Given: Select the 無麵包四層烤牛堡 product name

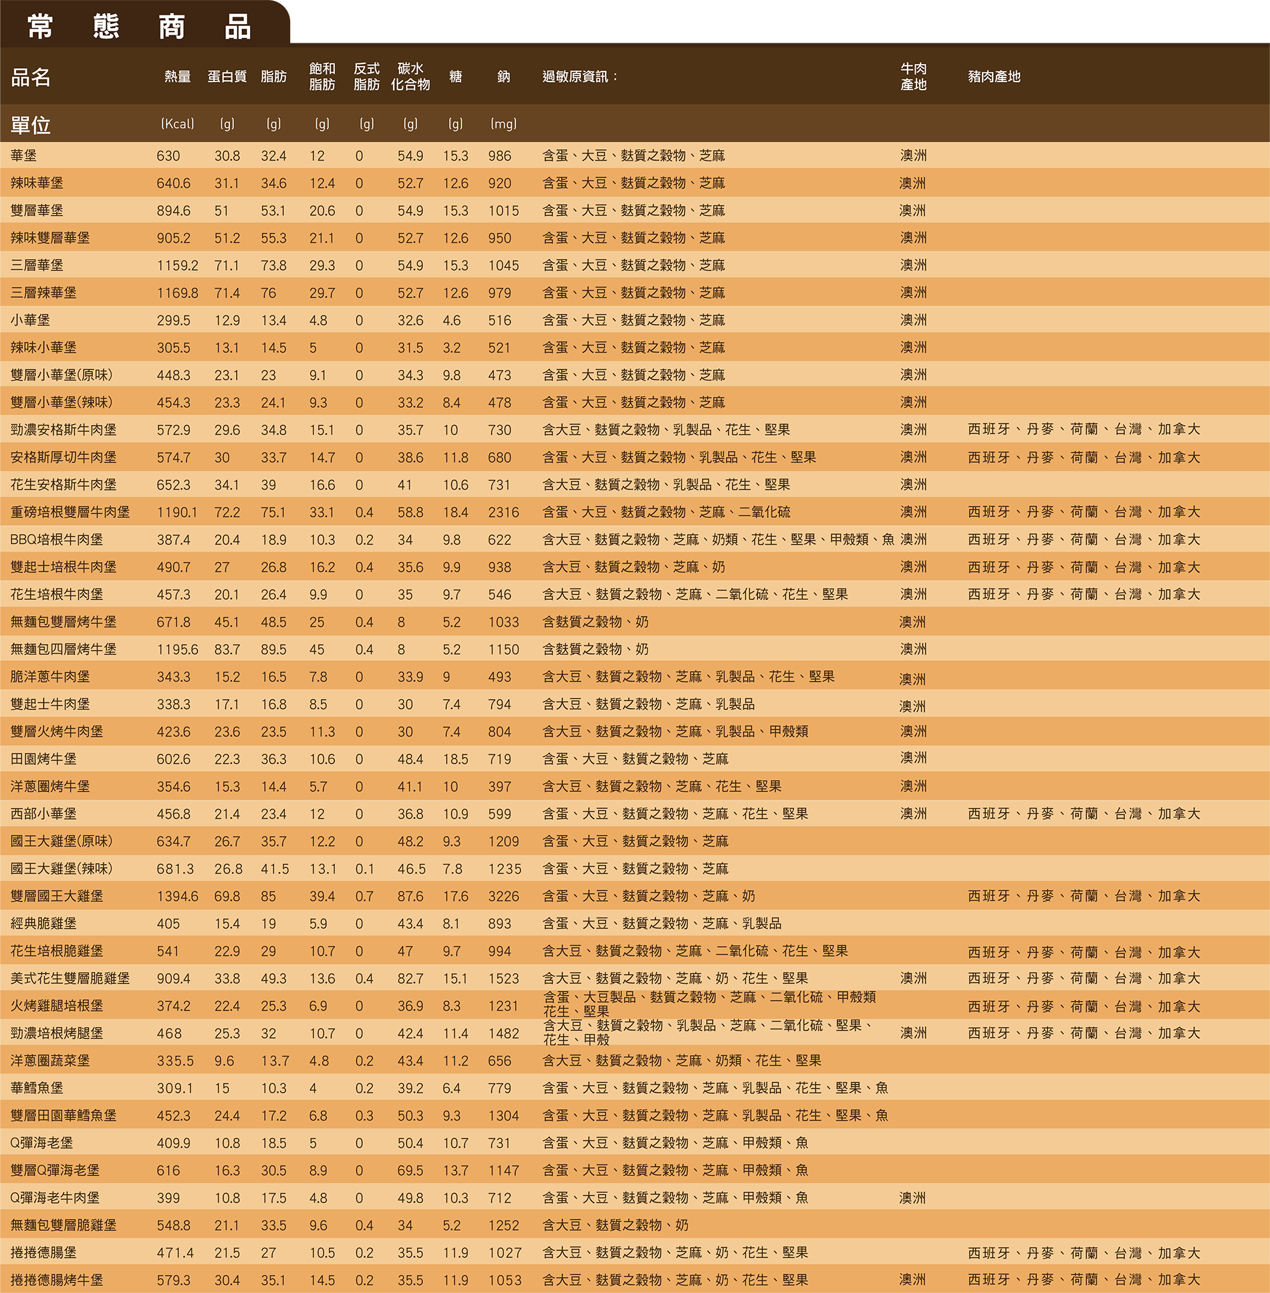Looking at the screenshot, I should click(63, 650).
